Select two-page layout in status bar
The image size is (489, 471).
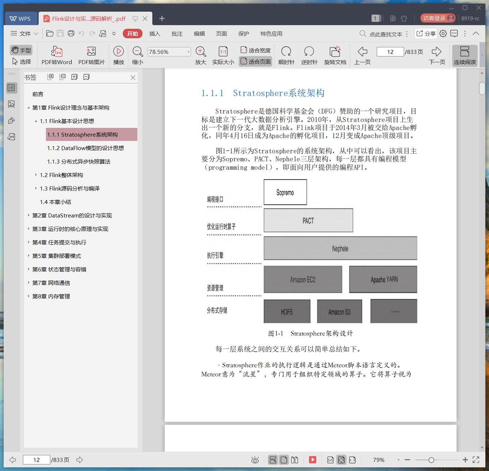(294, 460)
